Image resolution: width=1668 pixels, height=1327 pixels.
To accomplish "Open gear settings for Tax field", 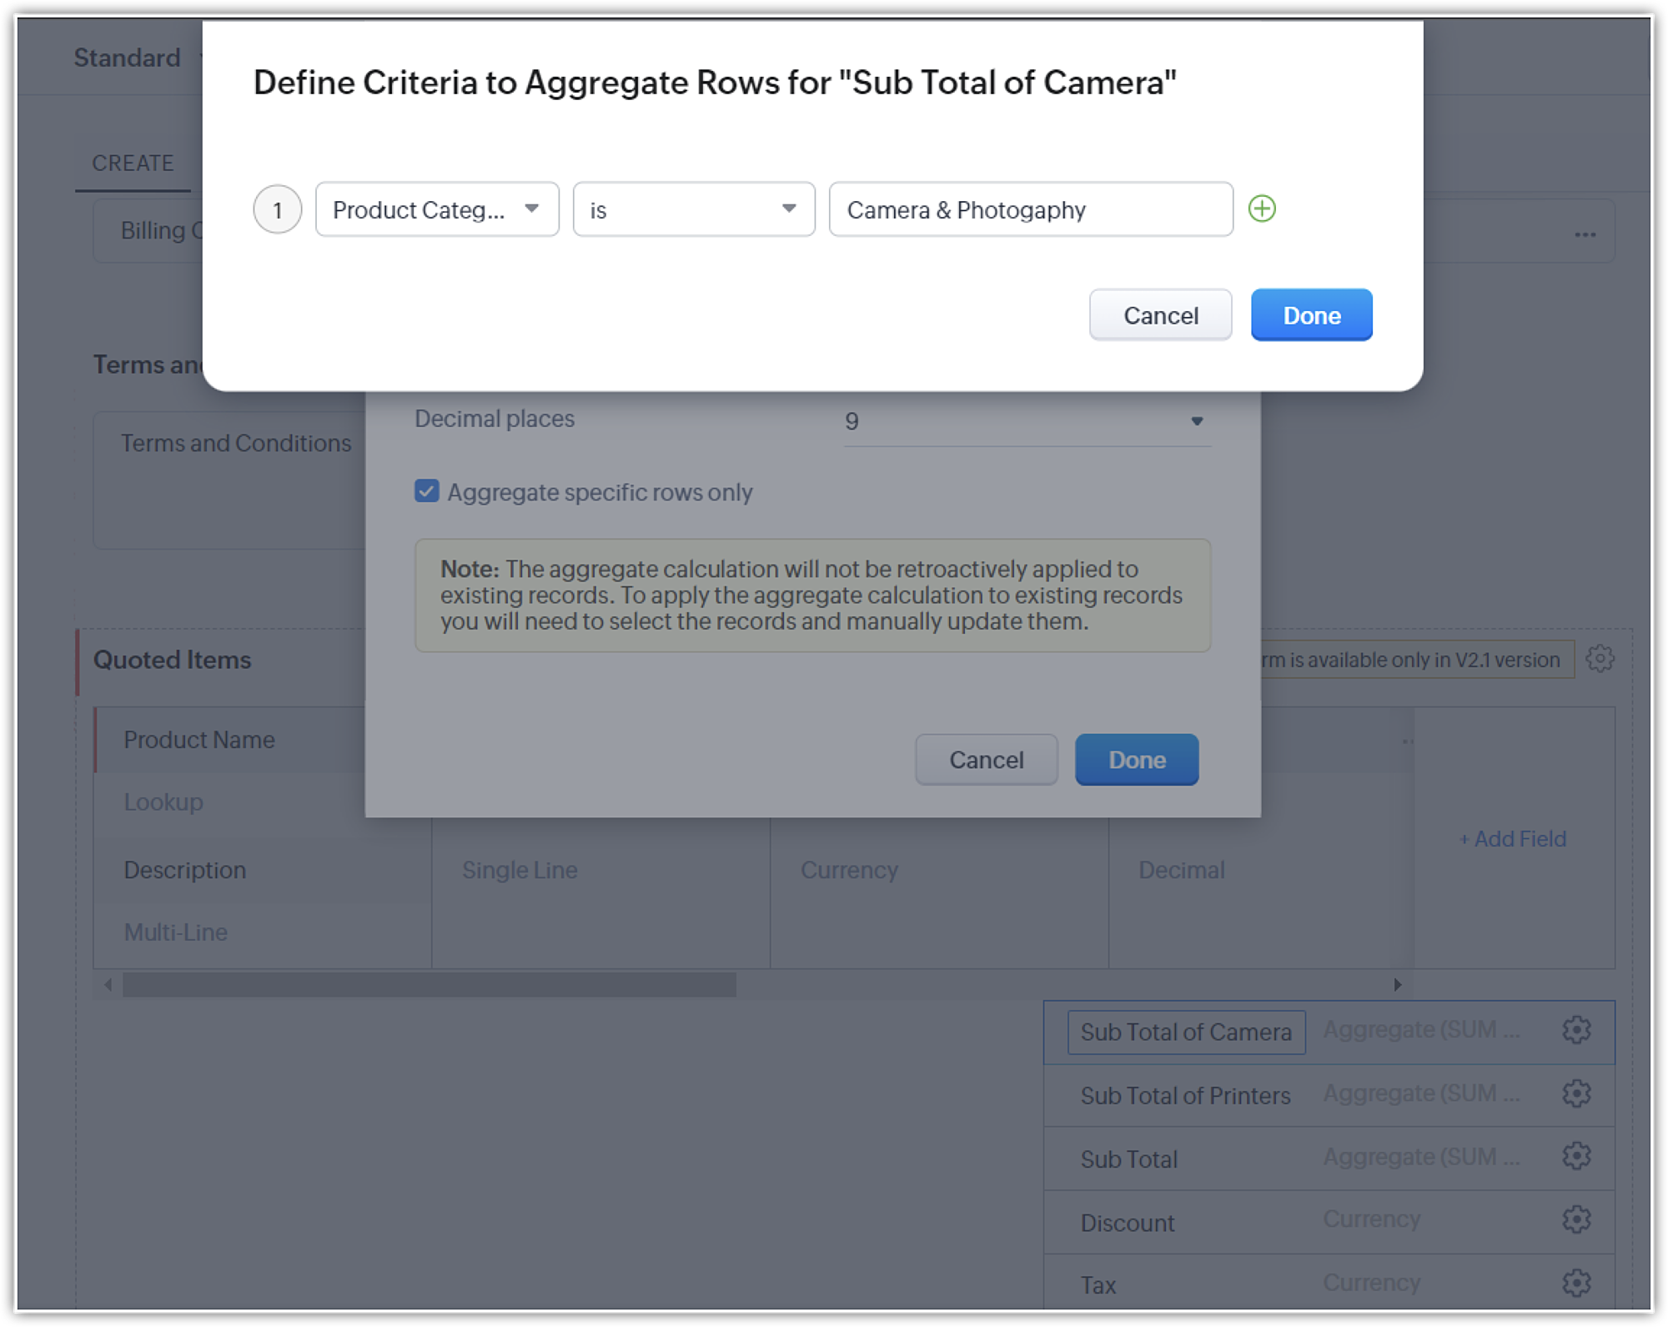I will tap(1576, 1283).
